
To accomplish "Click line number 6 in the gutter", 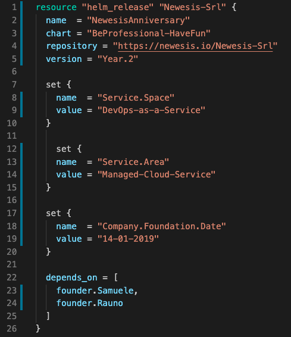I will [x=14, y=71].
